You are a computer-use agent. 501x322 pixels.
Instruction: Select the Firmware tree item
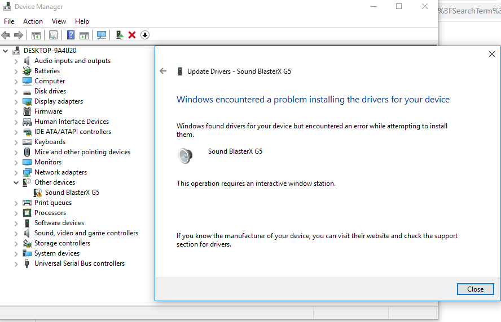click(49, 111)
